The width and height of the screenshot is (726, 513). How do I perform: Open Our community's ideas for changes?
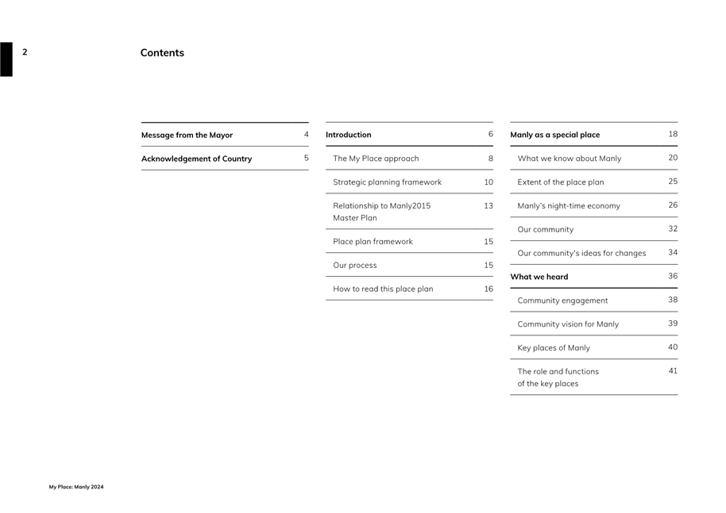pyautogui.click(x=581, y=254)
